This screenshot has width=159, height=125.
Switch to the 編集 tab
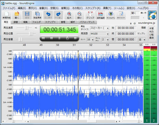[25, 22]
